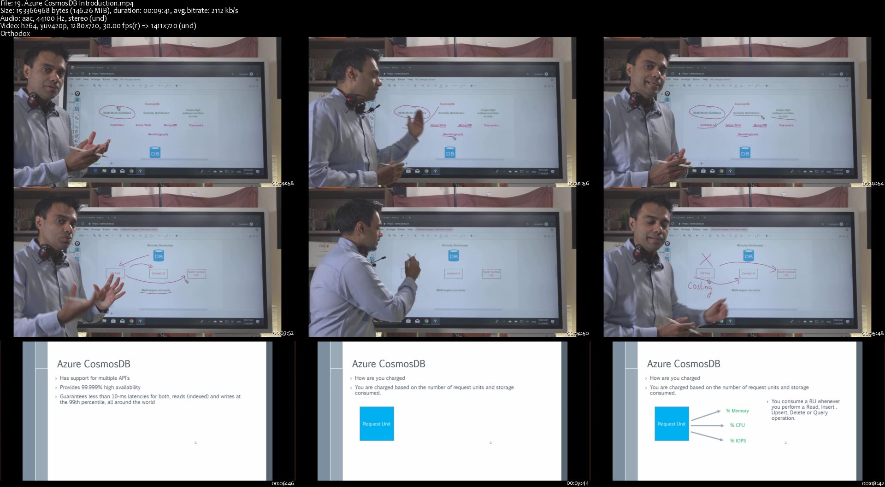This screenshot has width=885, height=487.
Task: Open the slide thumbnail at 00:08:42
Action: tap(737, 411)
